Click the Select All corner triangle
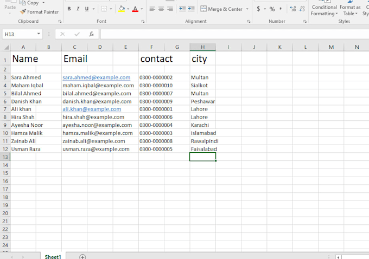 click(x=7, y=48)
